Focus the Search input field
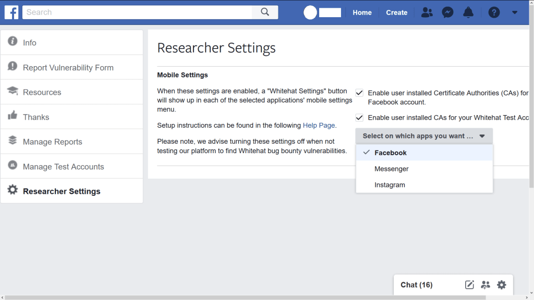This screenshot has height=300, width=534. 137,12
